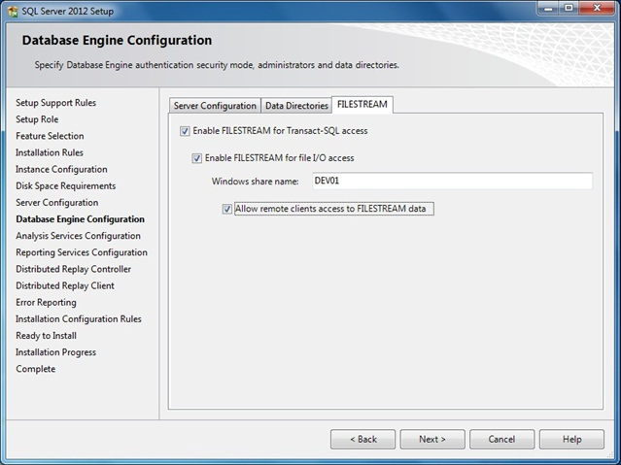Proceed with the Next button

tap(432, 440)
